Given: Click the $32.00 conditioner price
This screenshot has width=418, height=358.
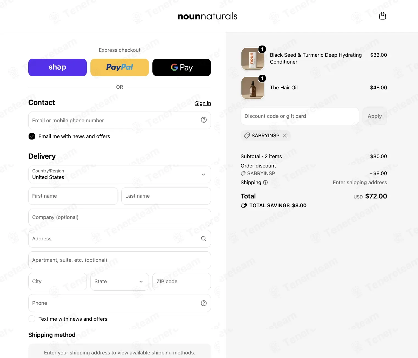Looking at the screenshot, I should [x=378, y=55].
